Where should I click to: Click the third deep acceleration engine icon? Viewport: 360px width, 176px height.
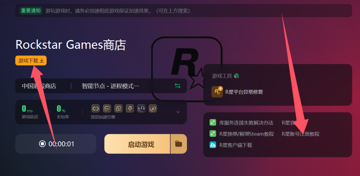[x=118, y=109]
